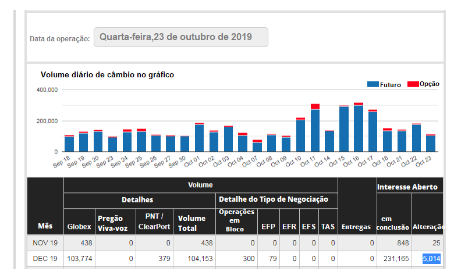Click the Sep 18 bar in the chart
This screenshot has height=275, width=454.
[69, 144]
